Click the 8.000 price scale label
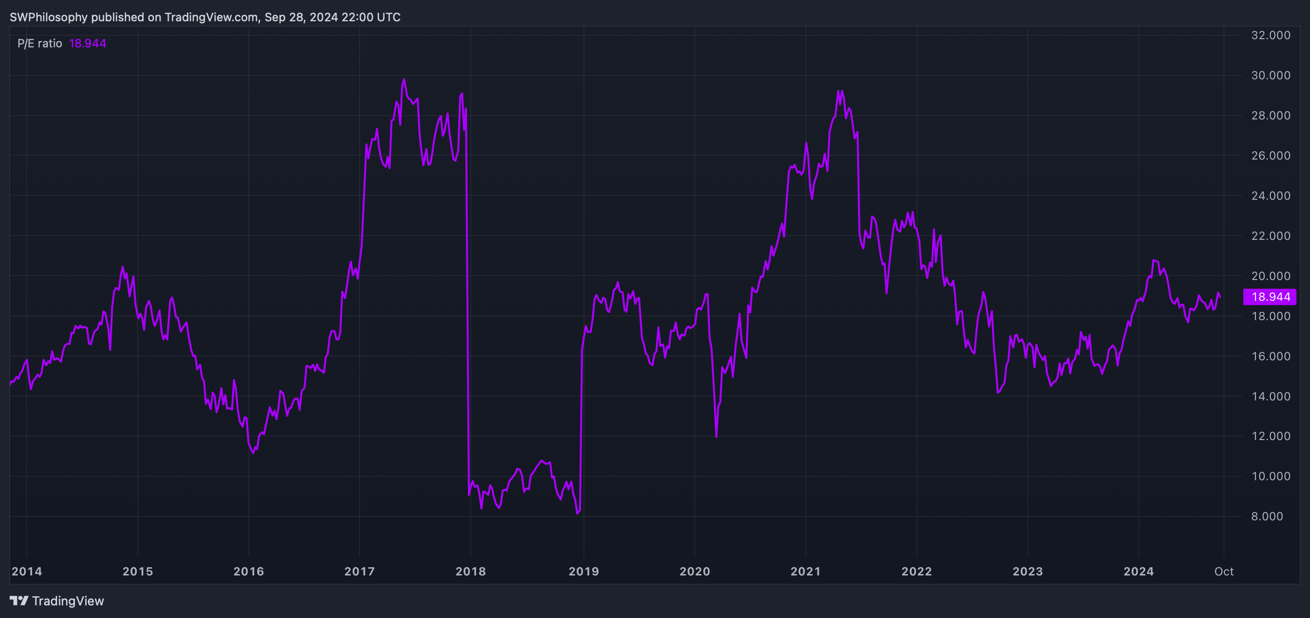 point(1273,516)
